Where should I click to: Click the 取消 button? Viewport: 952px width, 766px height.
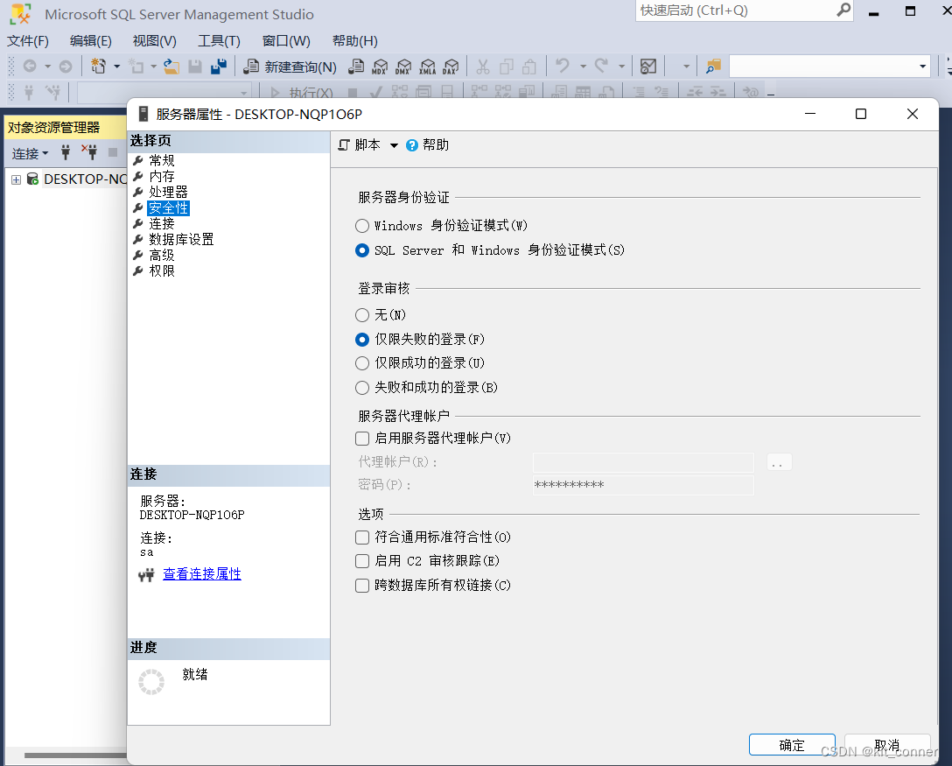(887, 745)
